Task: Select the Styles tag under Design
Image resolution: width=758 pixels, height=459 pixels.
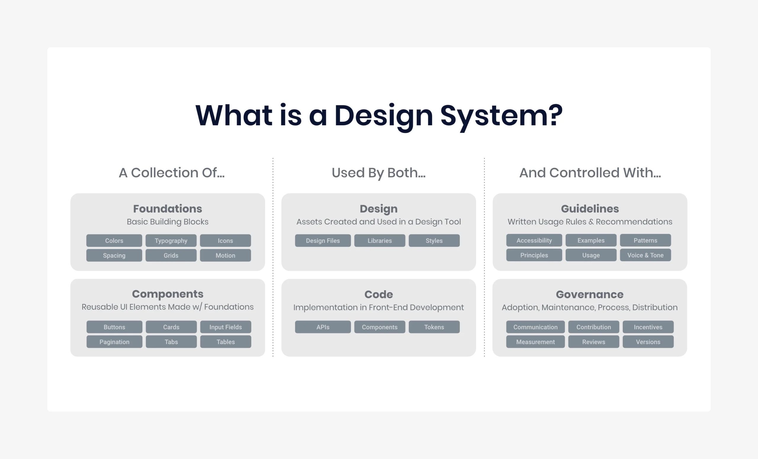Action: (434, 240)
